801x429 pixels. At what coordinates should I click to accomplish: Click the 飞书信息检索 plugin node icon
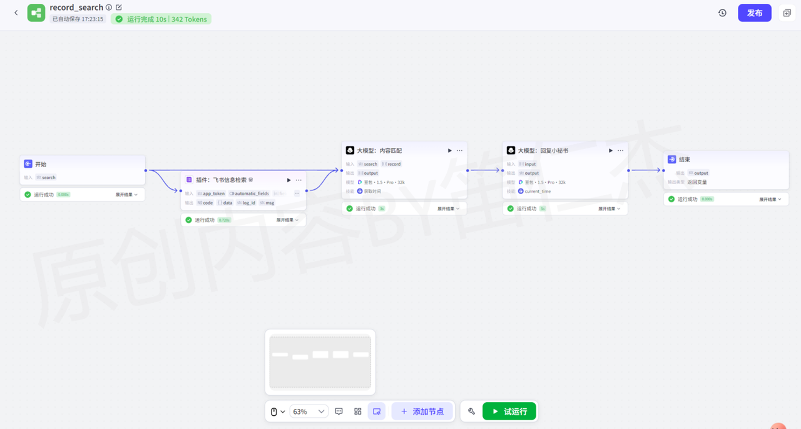click(x=190, y=180)
